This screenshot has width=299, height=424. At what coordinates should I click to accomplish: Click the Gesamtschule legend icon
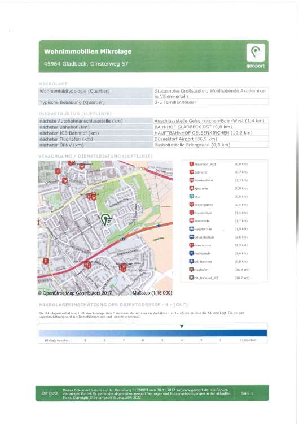[x=192, y=237]
